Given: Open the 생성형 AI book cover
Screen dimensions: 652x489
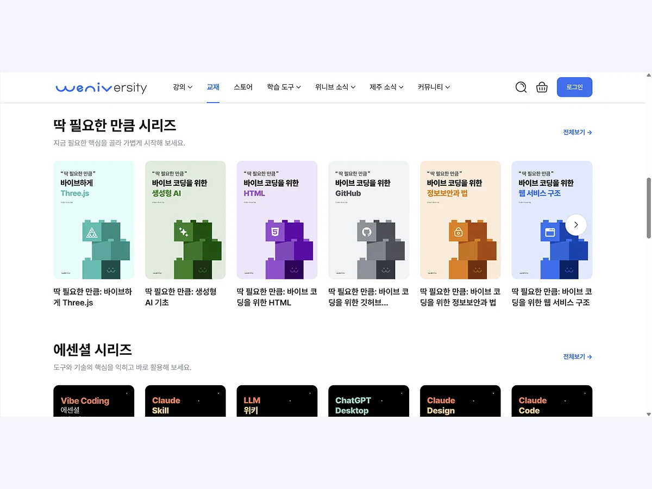Looking at the screenshot, I should tap(185, 220).
